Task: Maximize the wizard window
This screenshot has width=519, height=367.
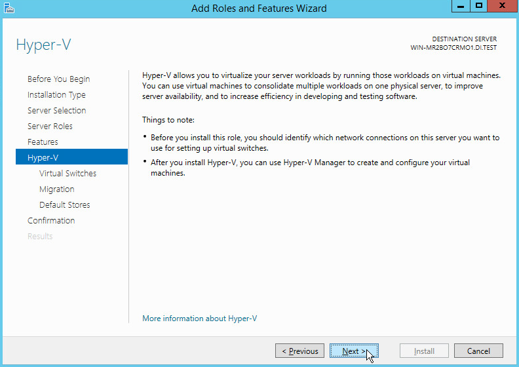Action: (479, 6)
